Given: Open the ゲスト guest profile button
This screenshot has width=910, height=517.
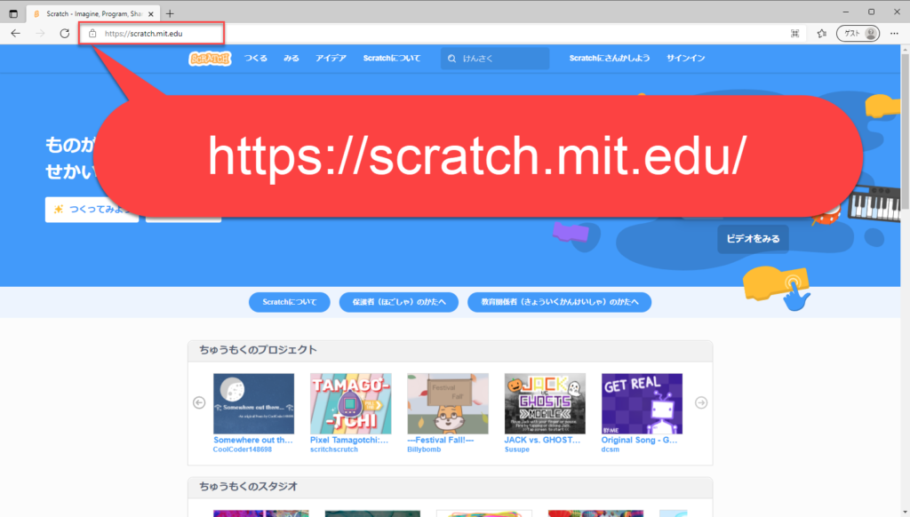Looking at the screenshot, I should (x=858, y=34).
